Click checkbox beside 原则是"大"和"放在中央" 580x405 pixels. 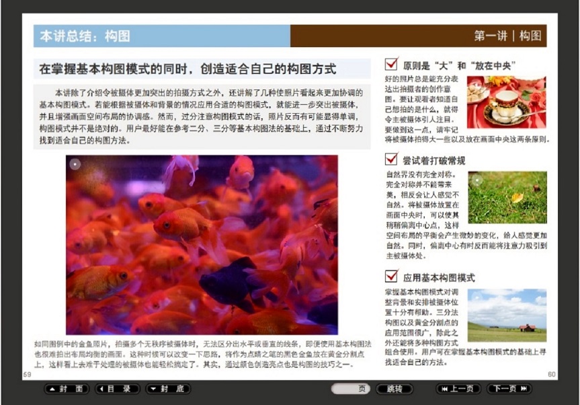tap(391, 65)
